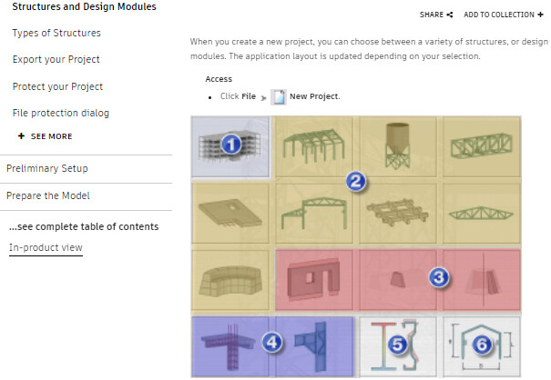Select the red wall solid icon
This screenshot has height=380, width=551.
point(314,280)
